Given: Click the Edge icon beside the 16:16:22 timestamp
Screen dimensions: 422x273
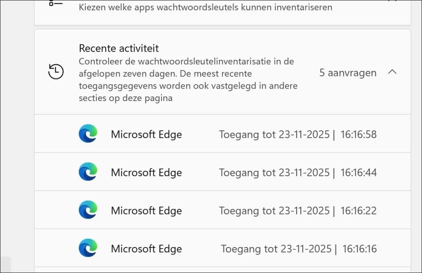Looking at the screenshot, I should click(87, 210).
